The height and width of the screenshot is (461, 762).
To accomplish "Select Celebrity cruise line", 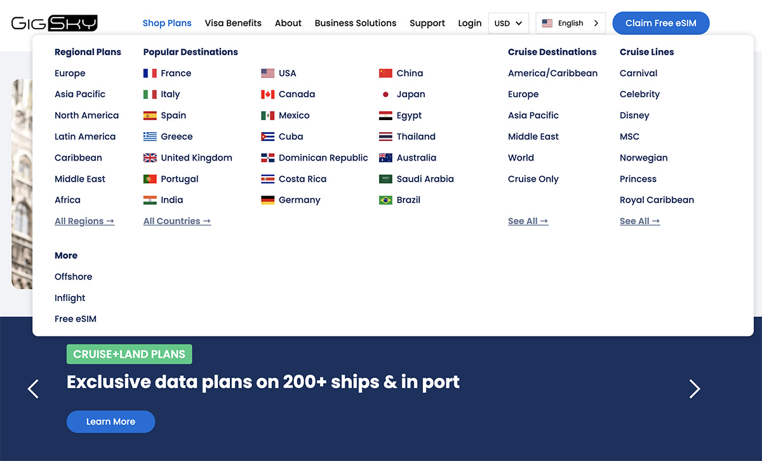I will click(x=639, y=94).
